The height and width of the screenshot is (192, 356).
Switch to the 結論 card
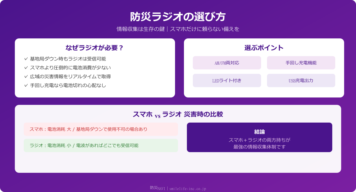(260, 137)
